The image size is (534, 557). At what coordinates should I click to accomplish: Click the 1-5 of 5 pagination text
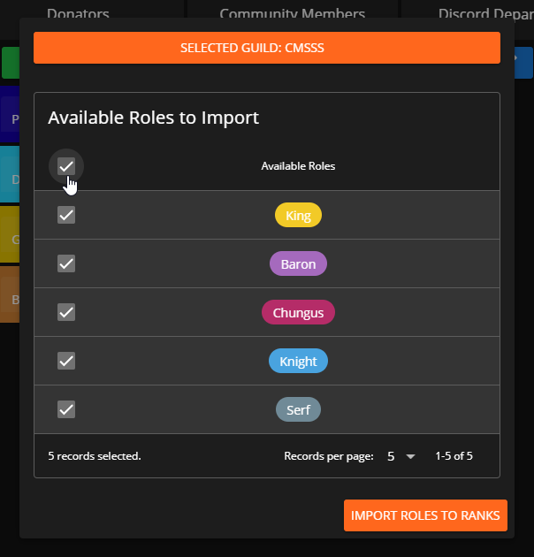(454, 457)
